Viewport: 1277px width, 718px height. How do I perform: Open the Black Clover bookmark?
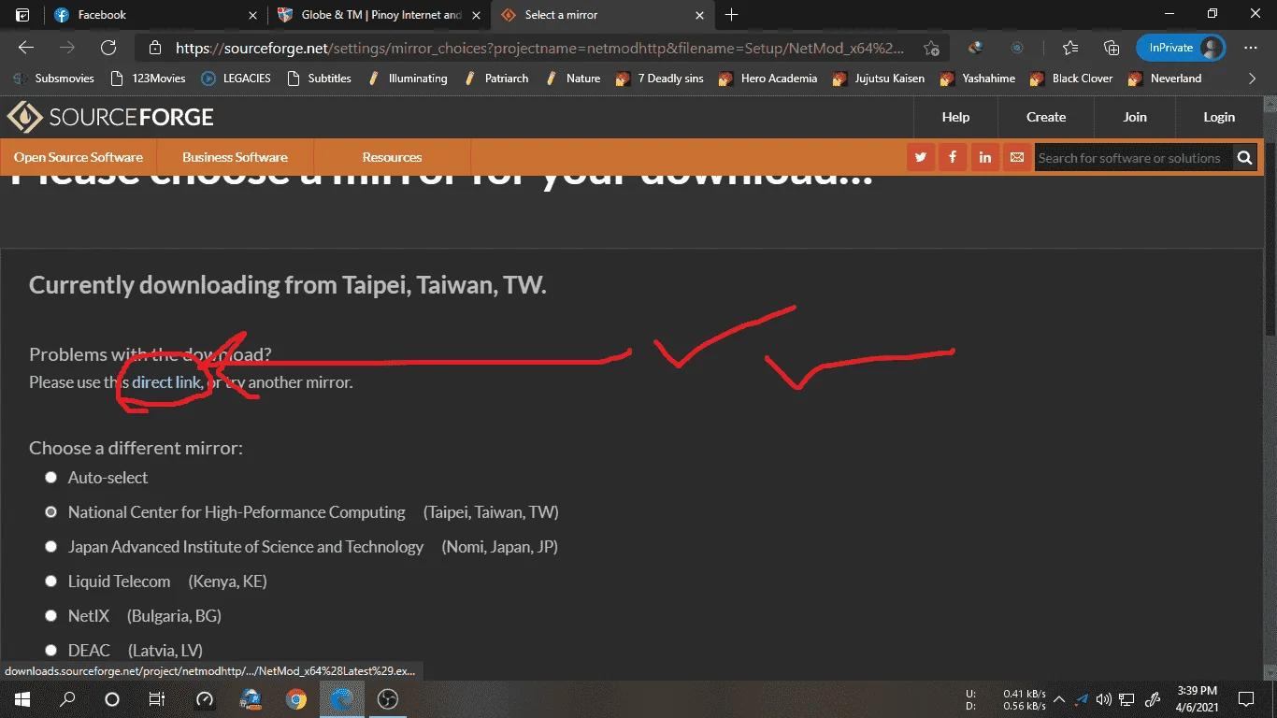tap(1073, 79)
